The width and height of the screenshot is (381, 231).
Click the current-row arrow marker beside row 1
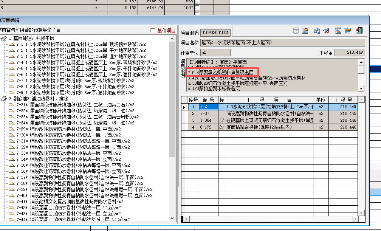pyautogui.click(x=184, y=107)
